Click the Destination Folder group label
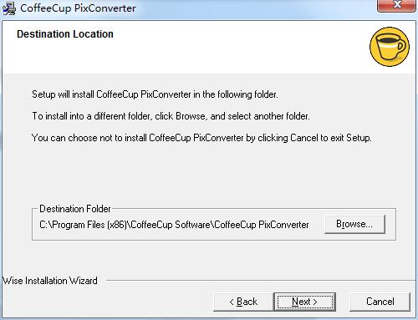This screenshot has width=418, height=320. coord(75,209)
